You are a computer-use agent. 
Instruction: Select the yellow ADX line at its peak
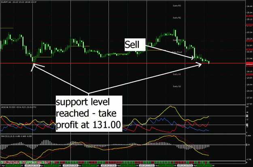[x=171, y=106]
